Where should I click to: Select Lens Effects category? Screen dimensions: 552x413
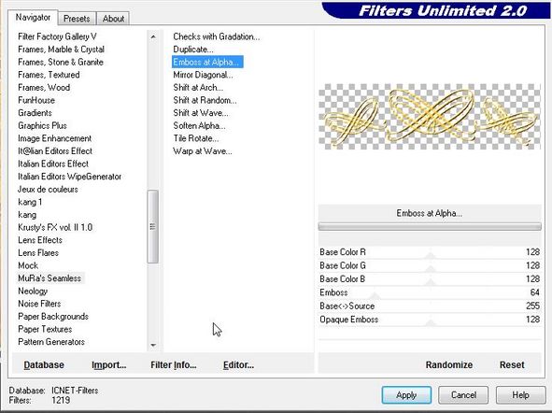coord(40,240)
